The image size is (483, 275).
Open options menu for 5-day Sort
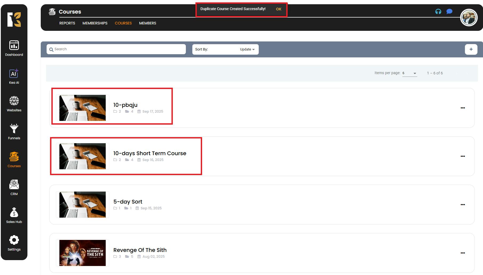coord(462,205)
